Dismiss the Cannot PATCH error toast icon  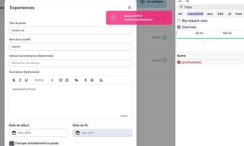(x=113, y=17)
